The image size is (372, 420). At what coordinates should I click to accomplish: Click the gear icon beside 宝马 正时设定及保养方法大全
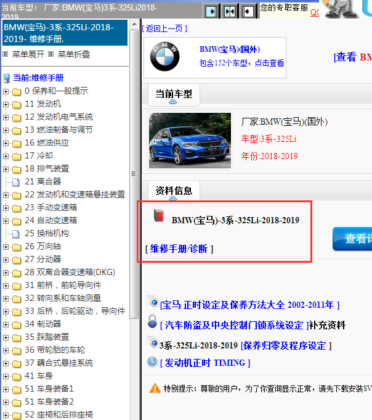pos(153,302)
